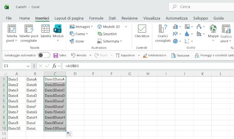Click the Salva save button
The width and height of the screenshot is (234, 139).
pyautogui.click(x=60, y=55)
